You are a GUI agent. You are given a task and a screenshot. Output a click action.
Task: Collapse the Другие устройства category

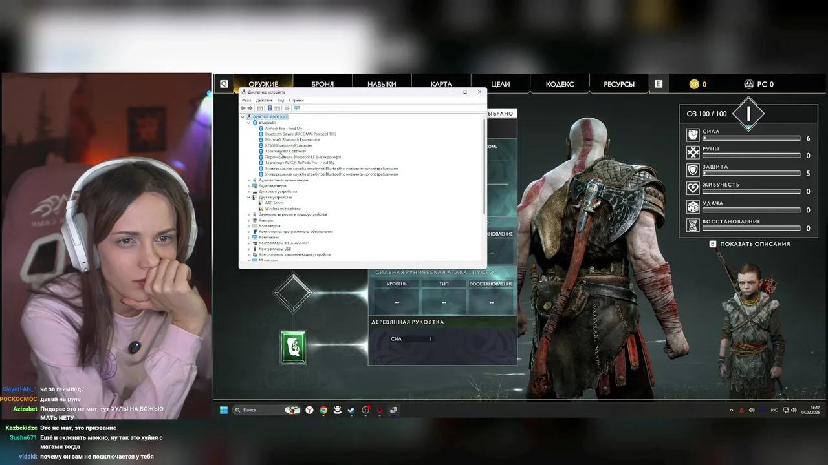248,197
